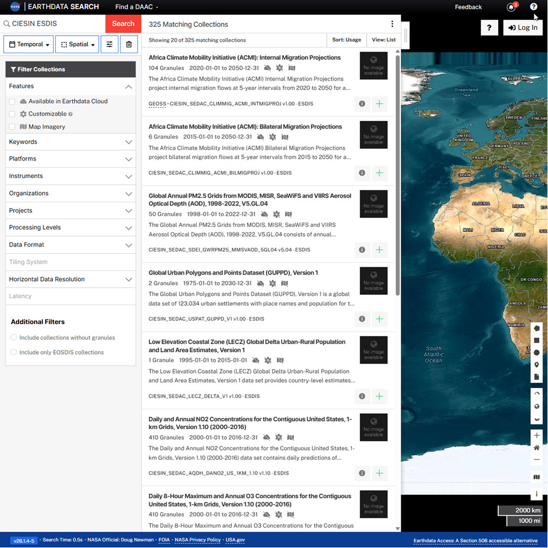
Task: Open the map layers switcher
Action: coord(536,477)
